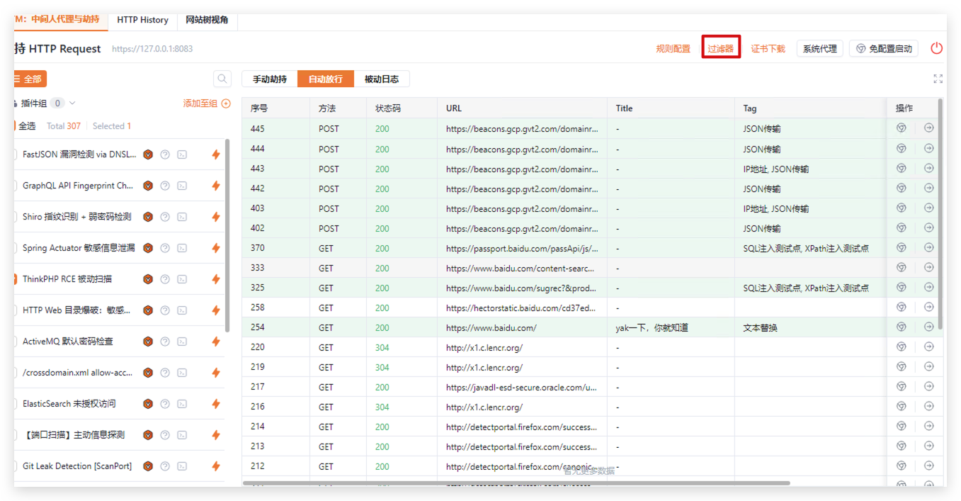The height and width of the screenshot is (501, 961).
Task: Uncheck the ThinkPHP RCE 被动扫描 checkbox
Action: (x=16, y=279)
